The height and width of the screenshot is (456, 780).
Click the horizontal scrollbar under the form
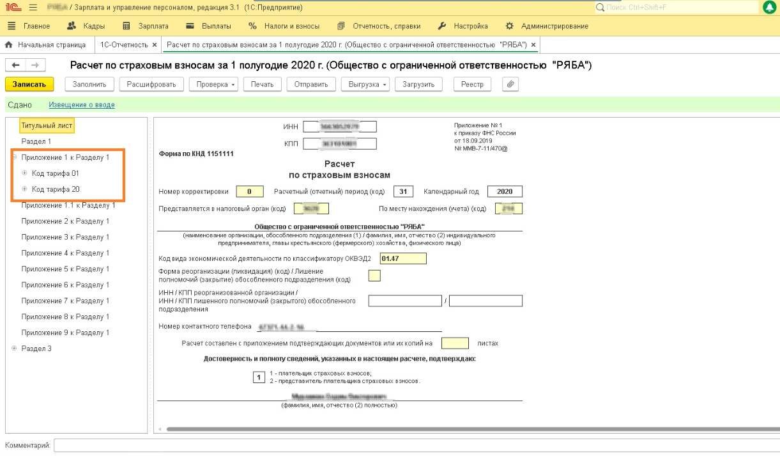tap(465, 430)
